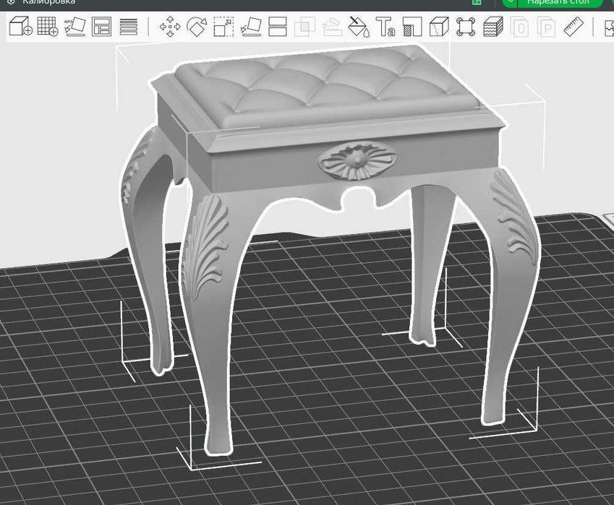This screenshot has width=614, height=505.
Task: Click the grayed page icon with zero
Action: [x=520, y=27]
